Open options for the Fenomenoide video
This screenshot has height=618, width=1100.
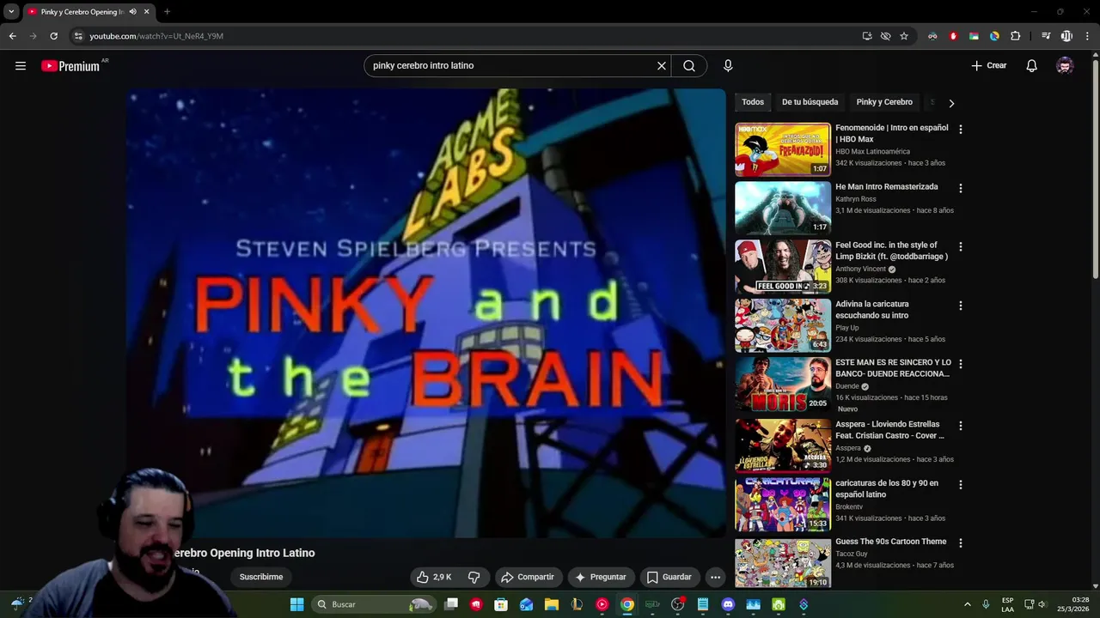tap(961, 130)
